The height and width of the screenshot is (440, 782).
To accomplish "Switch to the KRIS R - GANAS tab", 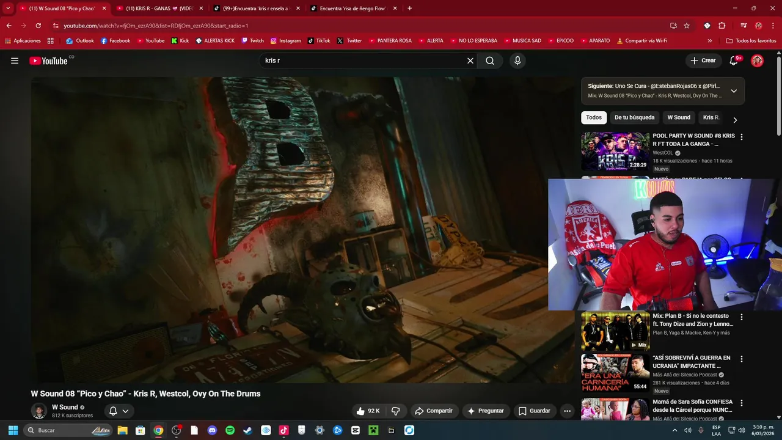I will (x=159, y=9).
